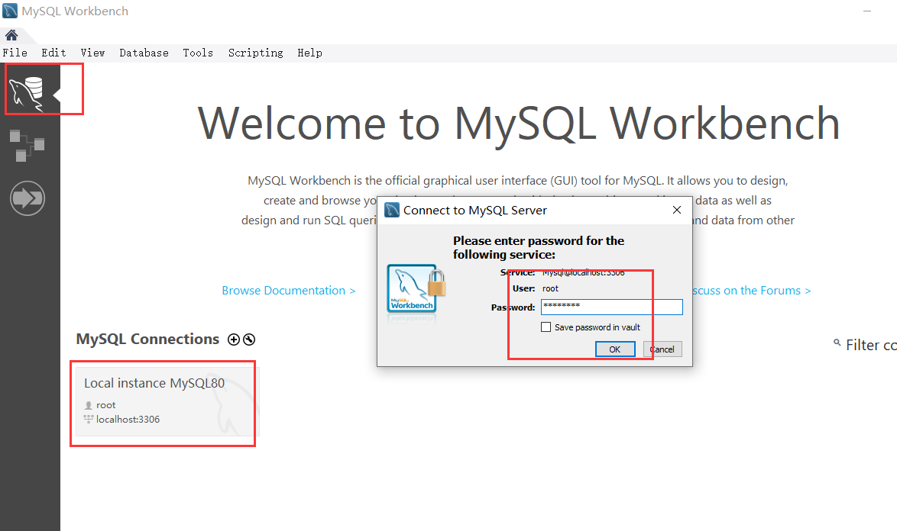
Task: Cancel the password dialog
Action: tap(662, 349)
